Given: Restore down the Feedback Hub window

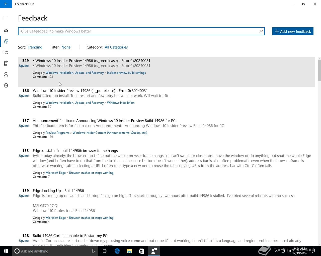Looking at the screenshot, I should (304, 4).
